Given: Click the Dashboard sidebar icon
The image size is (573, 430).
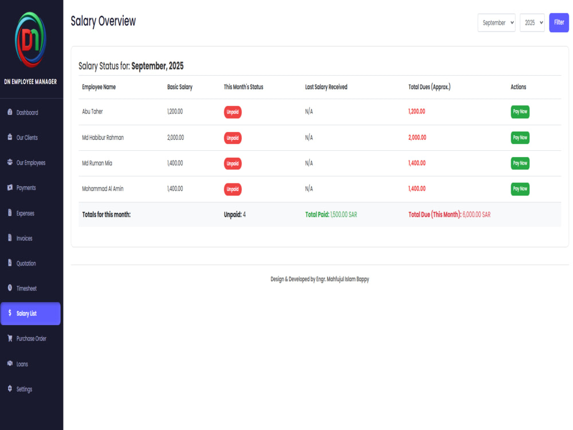Looking at the screenshot, I should click(x=10, y=112).
